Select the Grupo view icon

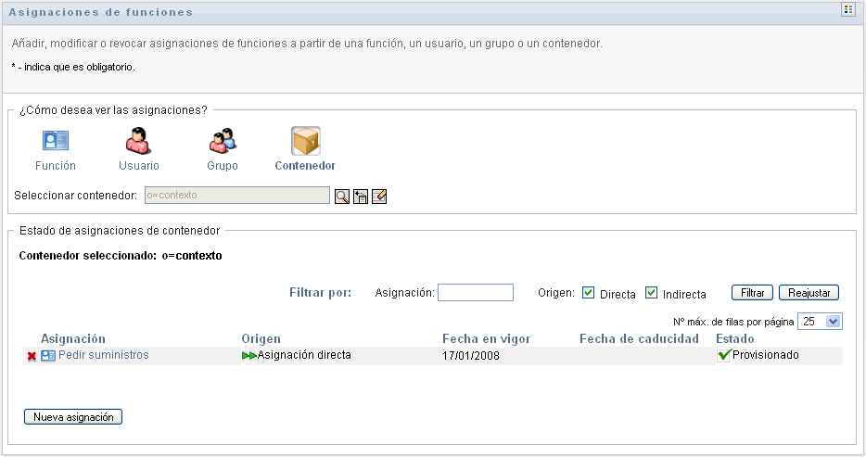click(223, 141)
